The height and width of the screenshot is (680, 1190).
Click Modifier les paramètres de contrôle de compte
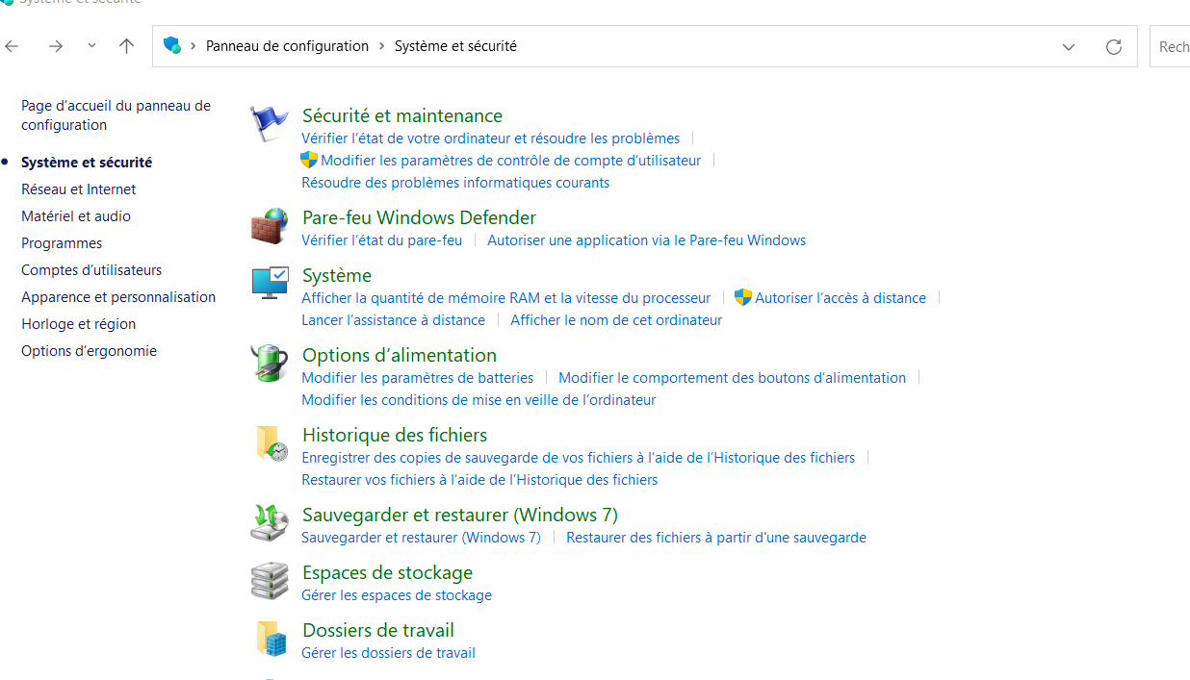(x=511, y=161)
